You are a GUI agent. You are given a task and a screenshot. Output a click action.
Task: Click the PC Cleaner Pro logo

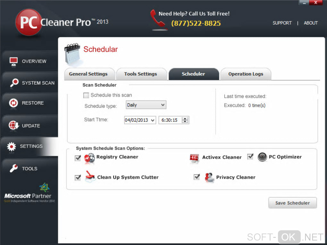(x=62, y=22)
